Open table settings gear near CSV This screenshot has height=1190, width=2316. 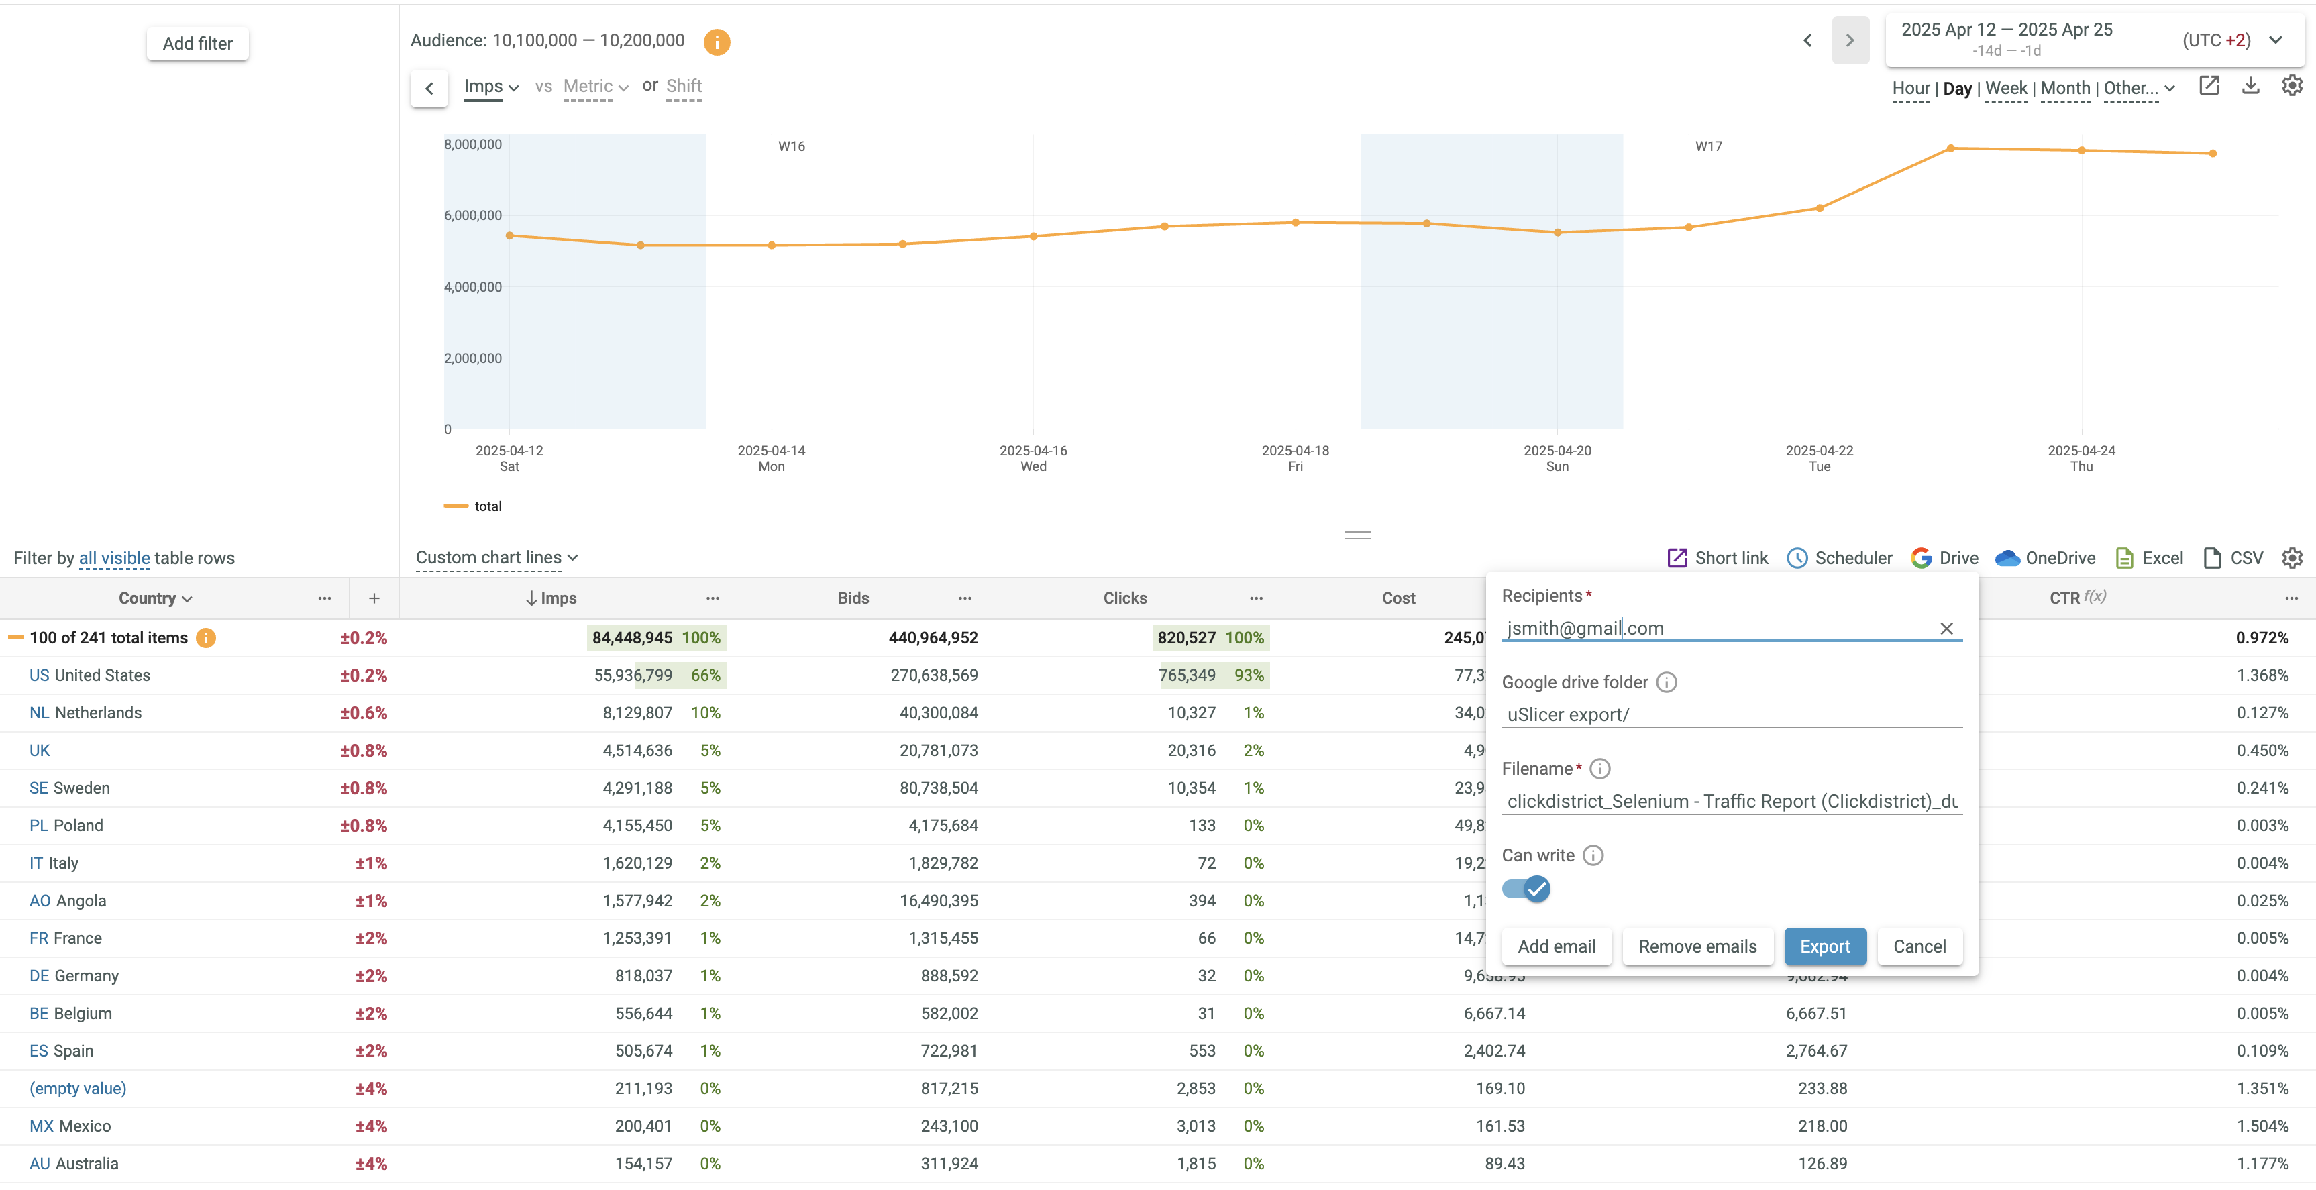pyautogui.click(x=2292, y=558)
